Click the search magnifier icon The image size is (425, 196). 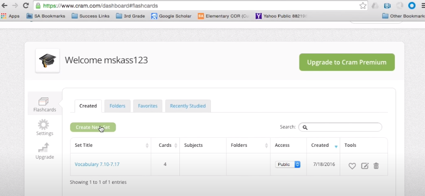305,127
